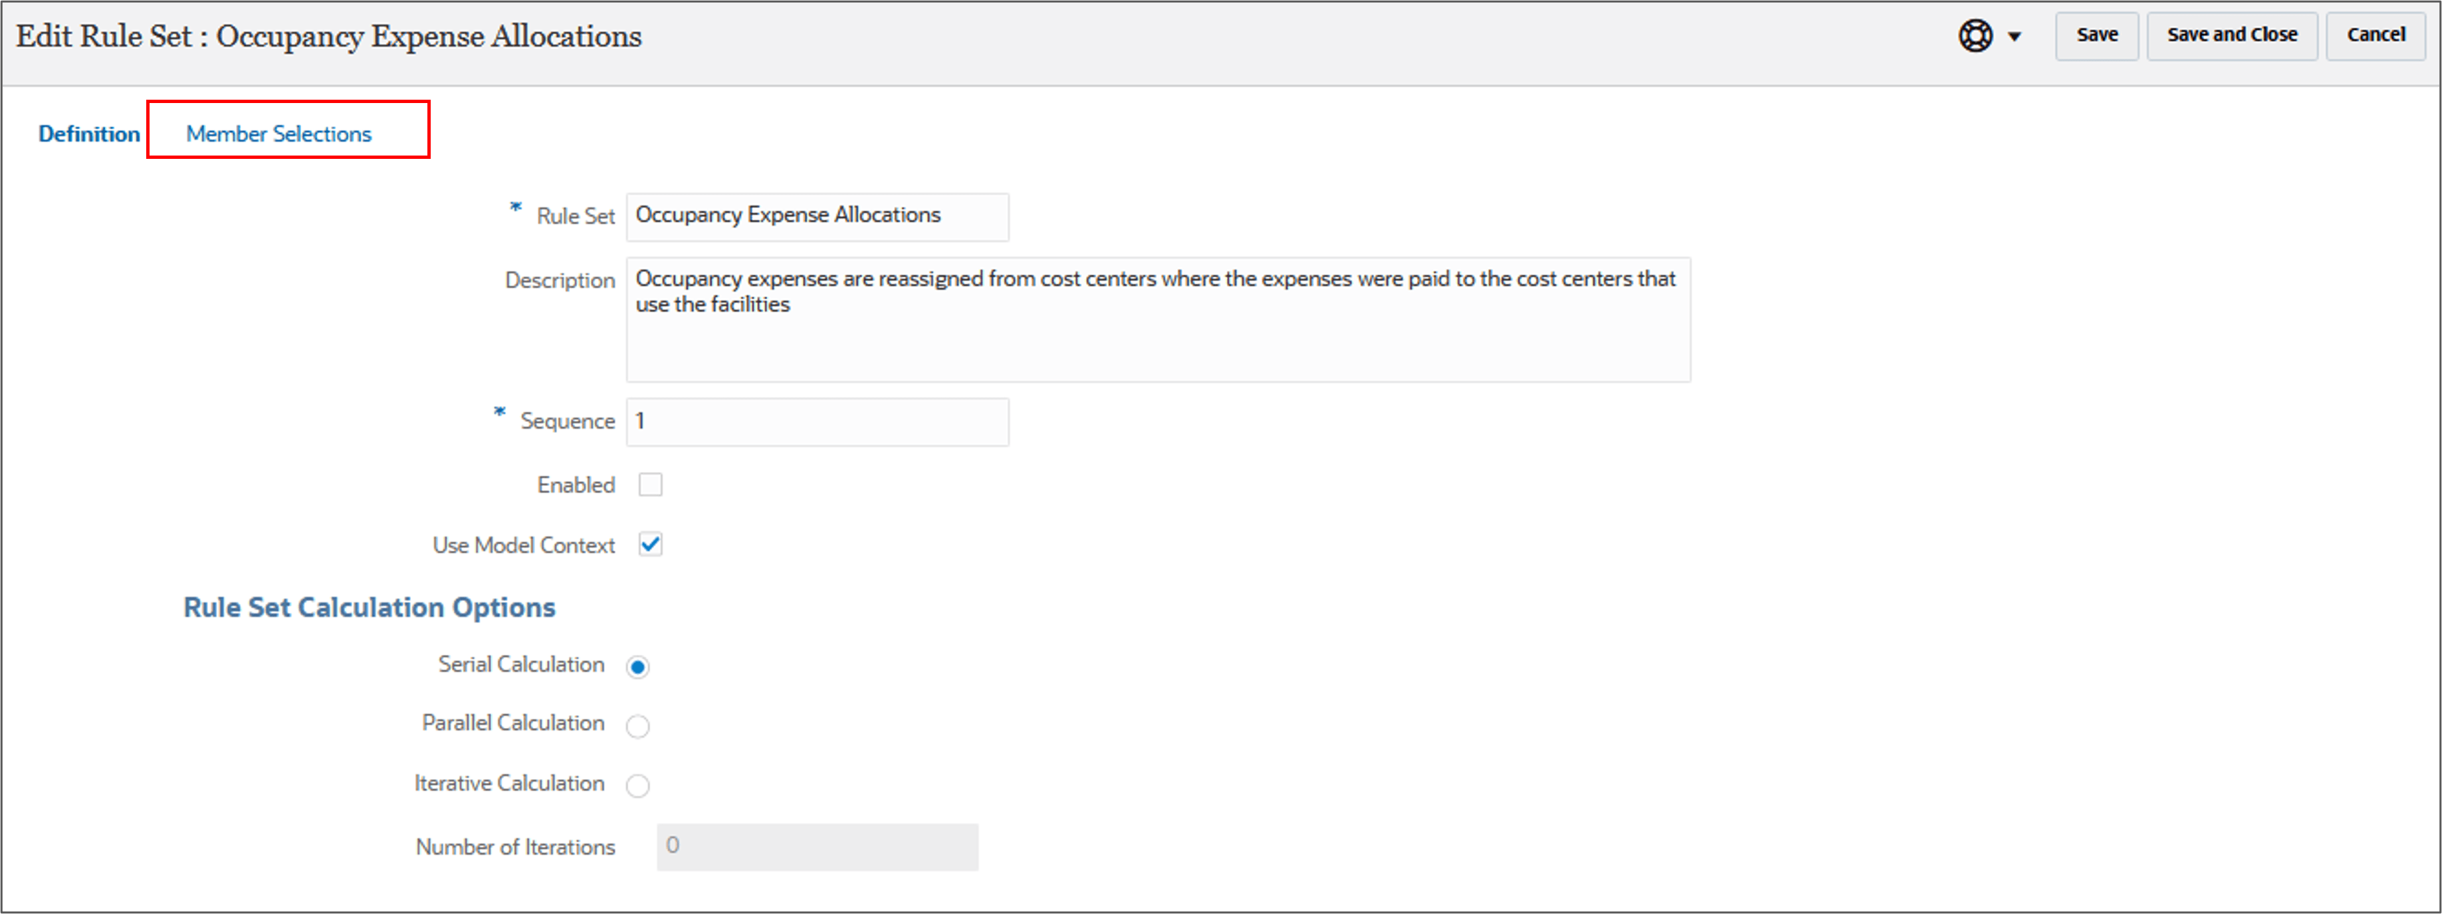Click the Sequence value field

(x=816, y=421)
